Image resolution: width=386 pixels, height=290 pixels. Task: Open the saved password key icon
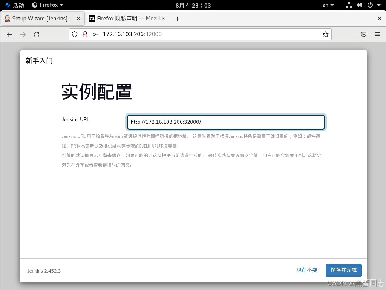pos(96,34)
